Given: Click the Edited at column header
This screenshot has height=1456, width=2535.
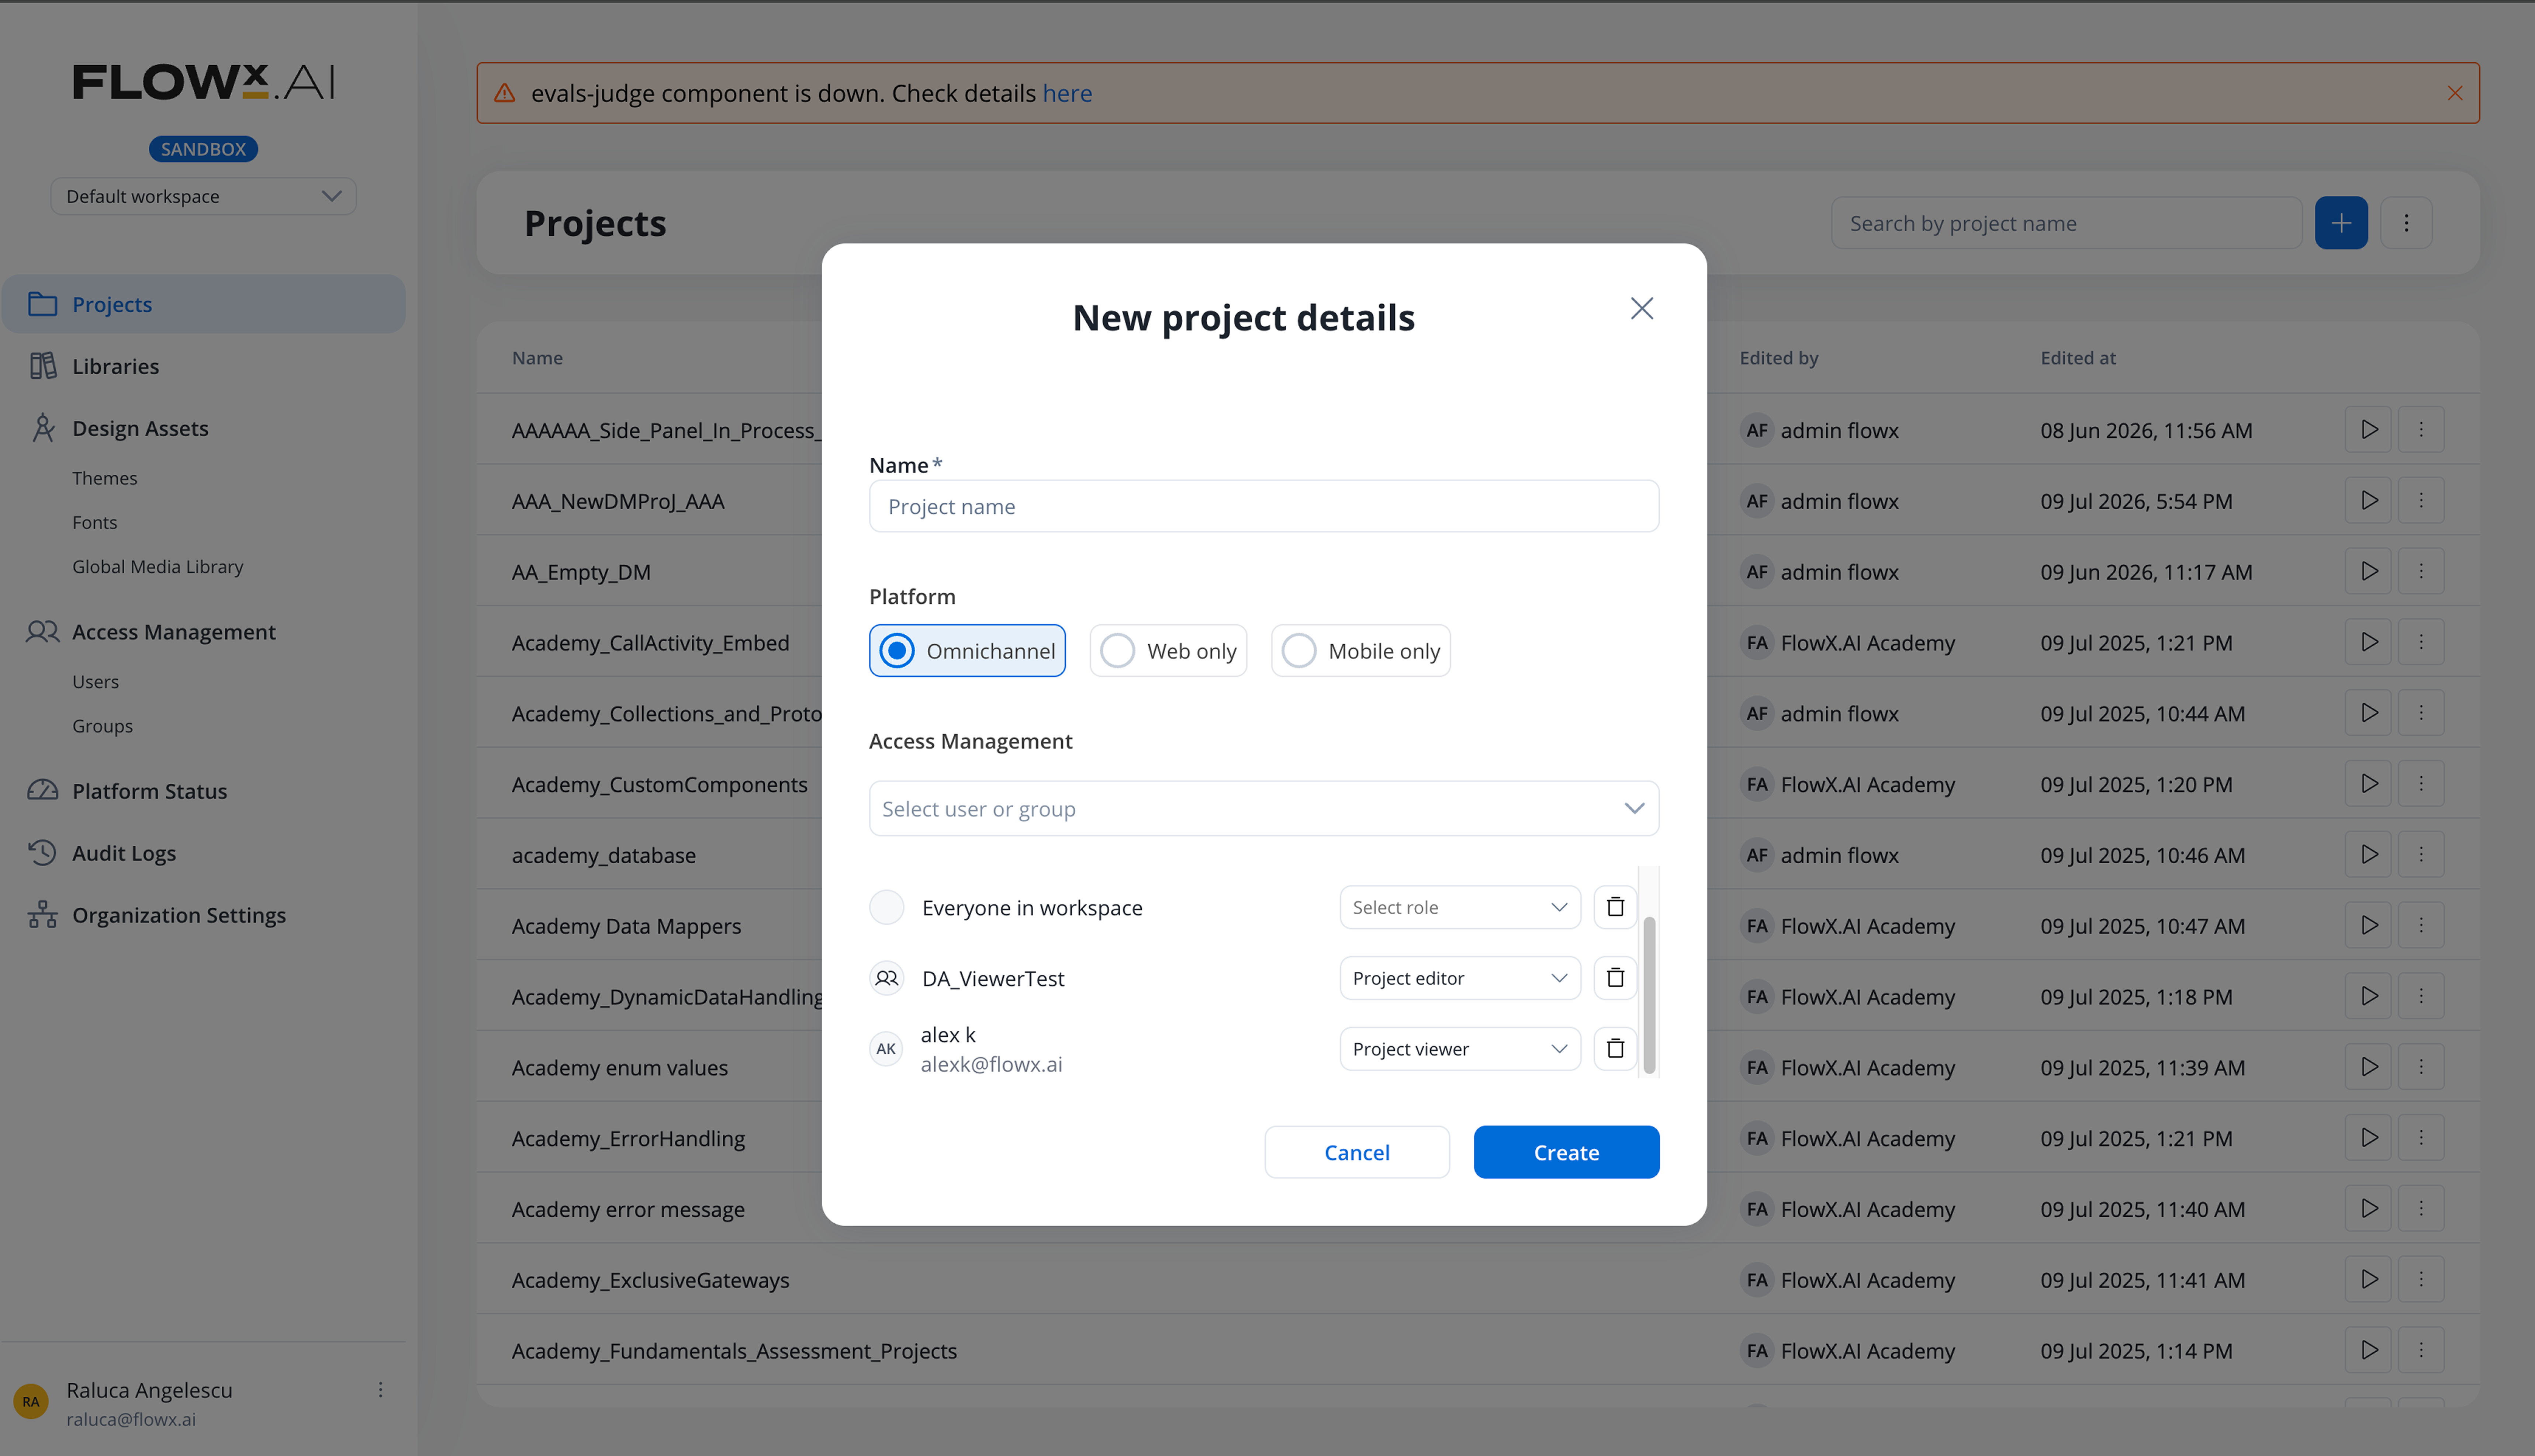Looking at the screenshot, I should pos(2078,358).
